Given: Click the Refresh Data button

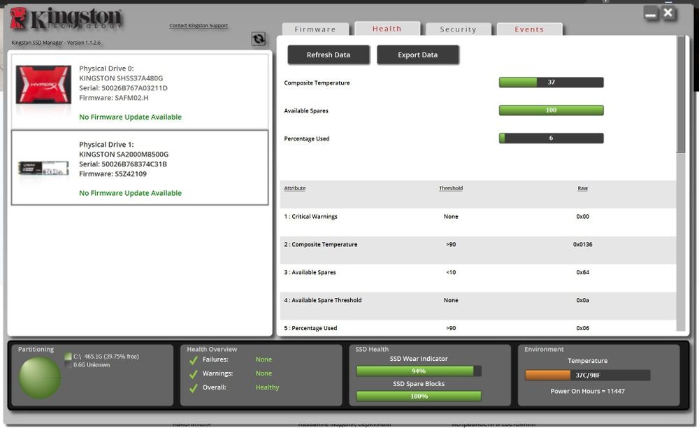Looking at the screenshot, I should (x=329, y=55).
